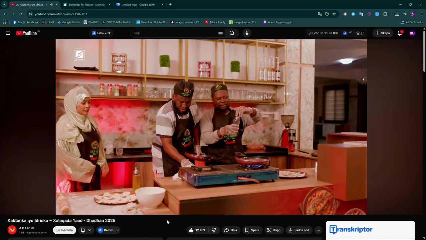Screen dimensions: 426x240
Task: Start voice search with the microphone
Action: click(247, 33)
